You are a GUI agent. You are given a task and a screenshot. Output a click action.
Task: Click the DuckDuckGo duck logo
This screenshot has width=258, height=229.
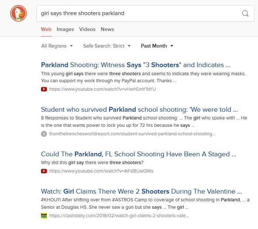tap(18, 13)
